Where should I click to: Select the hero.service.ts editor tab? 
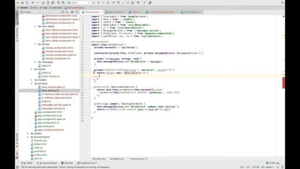(92, 12)
